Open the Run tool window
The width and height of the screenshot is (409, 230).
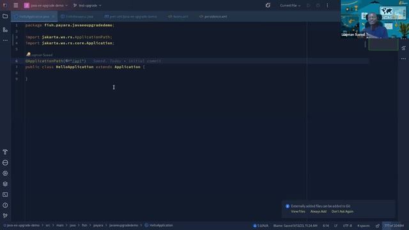click(5, 173)
